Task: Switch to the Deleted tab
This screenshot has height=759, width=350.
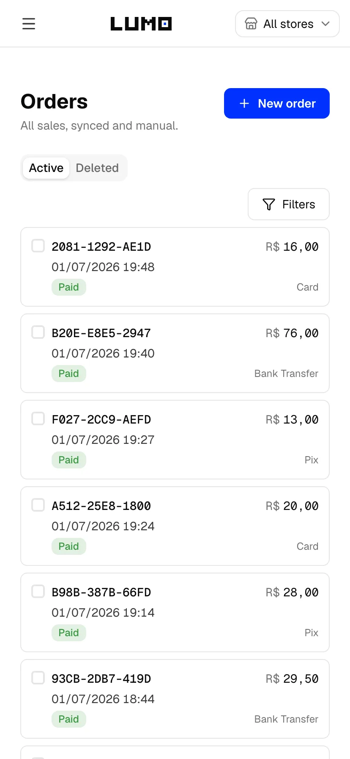Action: tap(97, 168)
